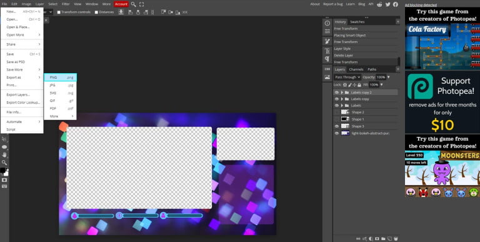The height and width of the screenshot is (242, 480).
Task: Open the Learn link
Action: [351, 4]
